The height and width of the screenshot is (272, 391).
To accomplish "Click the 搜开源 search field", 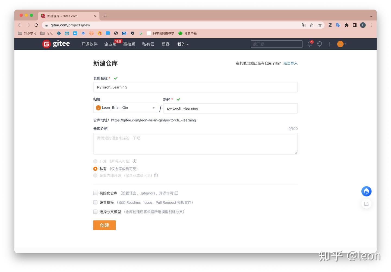I will [x=276, y=44].
